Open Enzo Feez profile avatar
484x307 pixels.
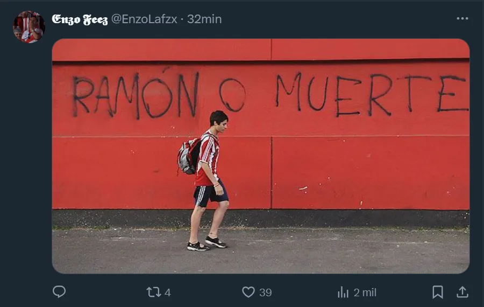29,27
